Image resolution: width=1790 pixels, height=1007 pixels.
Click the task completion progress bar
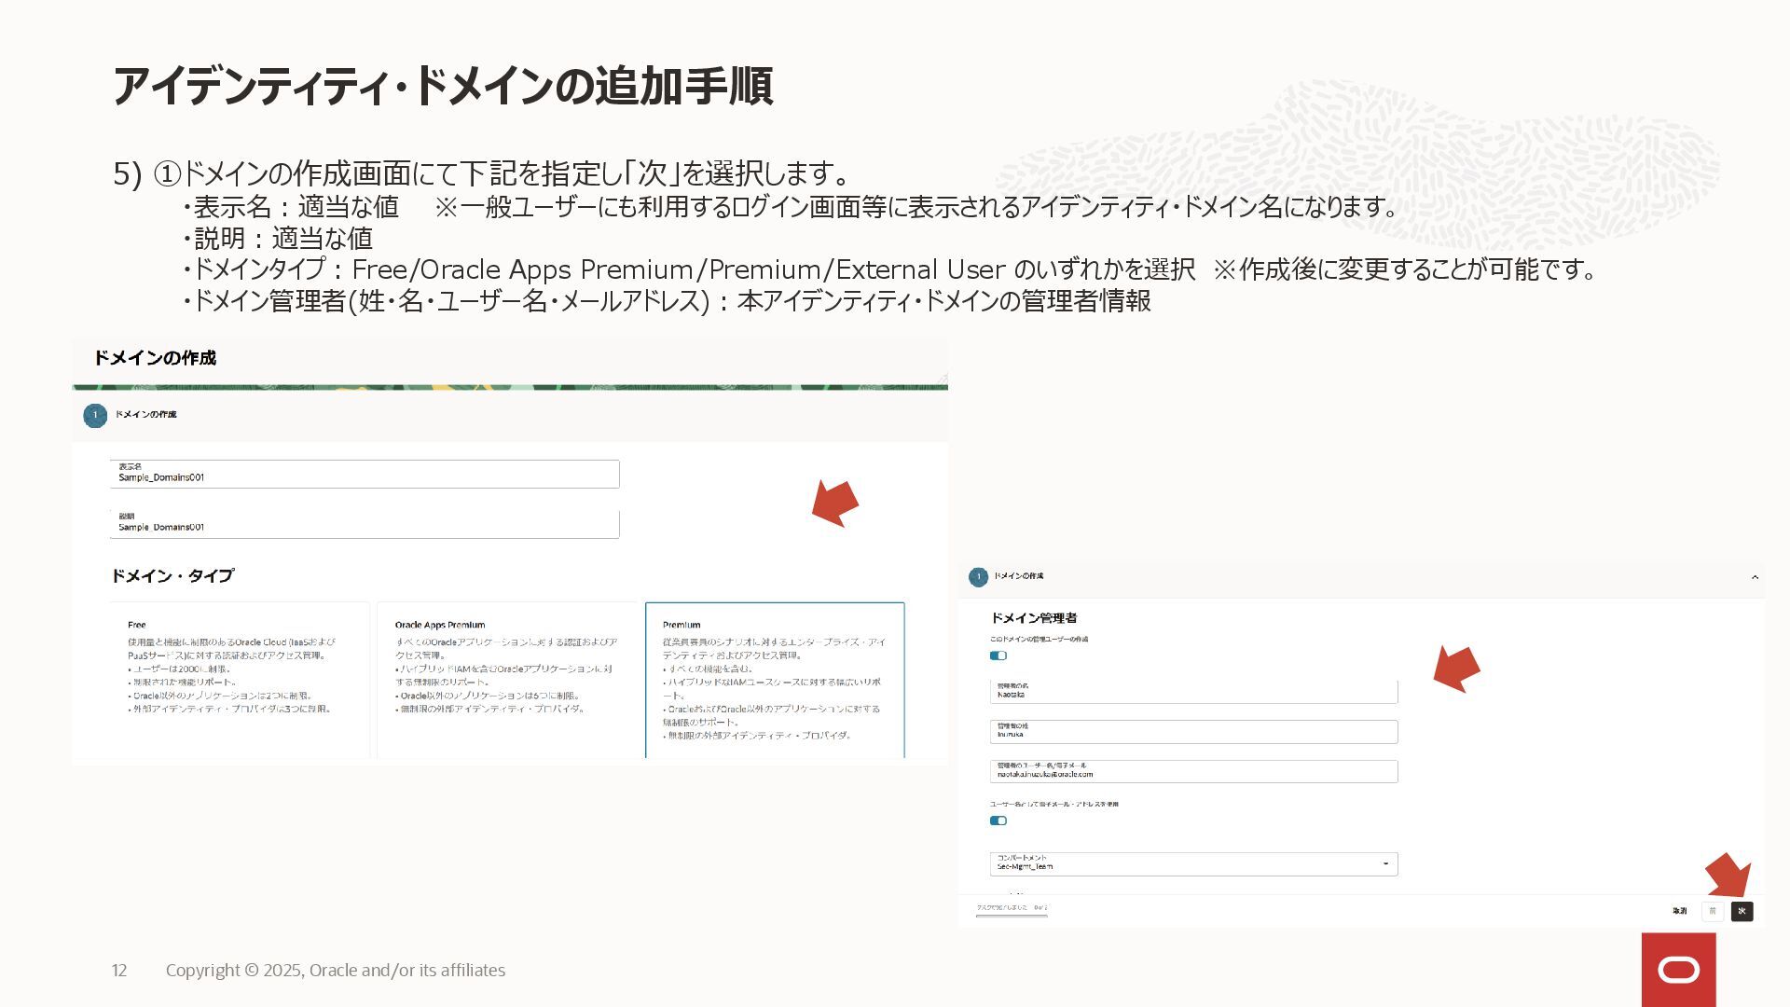(x=1012, y=916)
